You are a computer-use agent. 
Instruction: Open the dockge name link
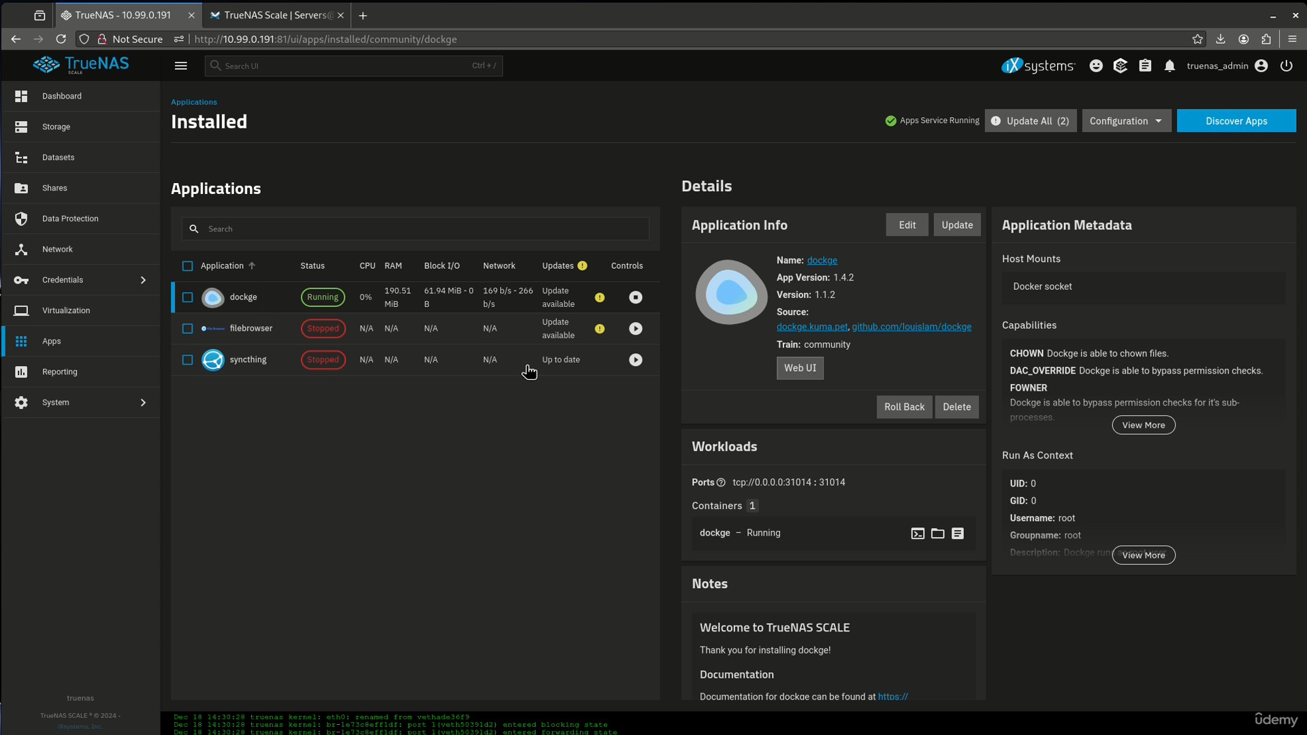822,261
